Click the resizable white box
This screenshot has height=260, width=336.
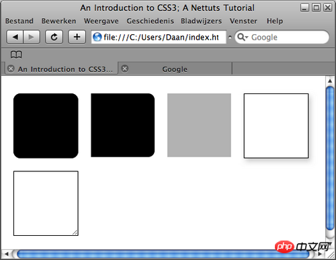[46, 204]
